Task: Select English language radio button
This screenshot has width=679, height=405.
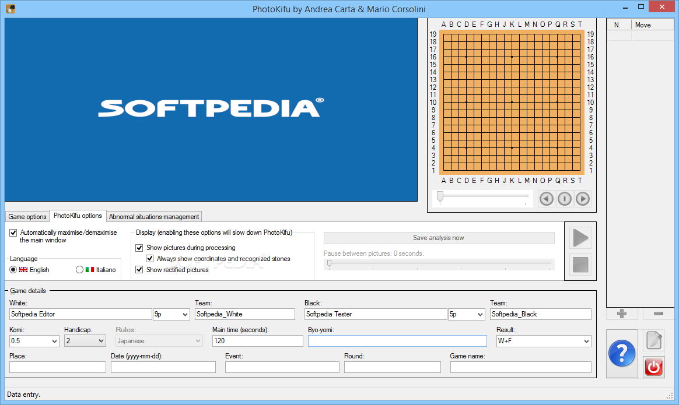Action: [13, 270]
